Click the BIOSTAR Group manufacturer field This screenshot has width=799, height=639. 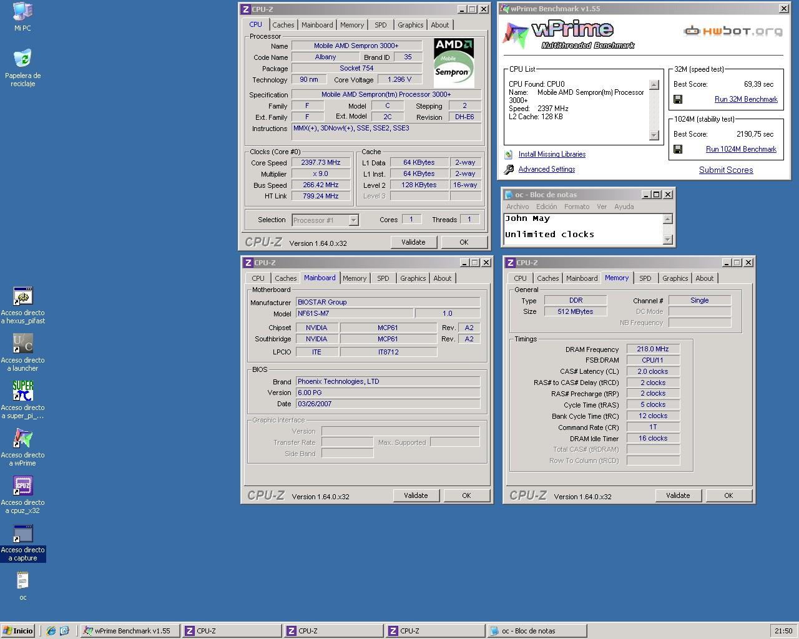[388, 302]
